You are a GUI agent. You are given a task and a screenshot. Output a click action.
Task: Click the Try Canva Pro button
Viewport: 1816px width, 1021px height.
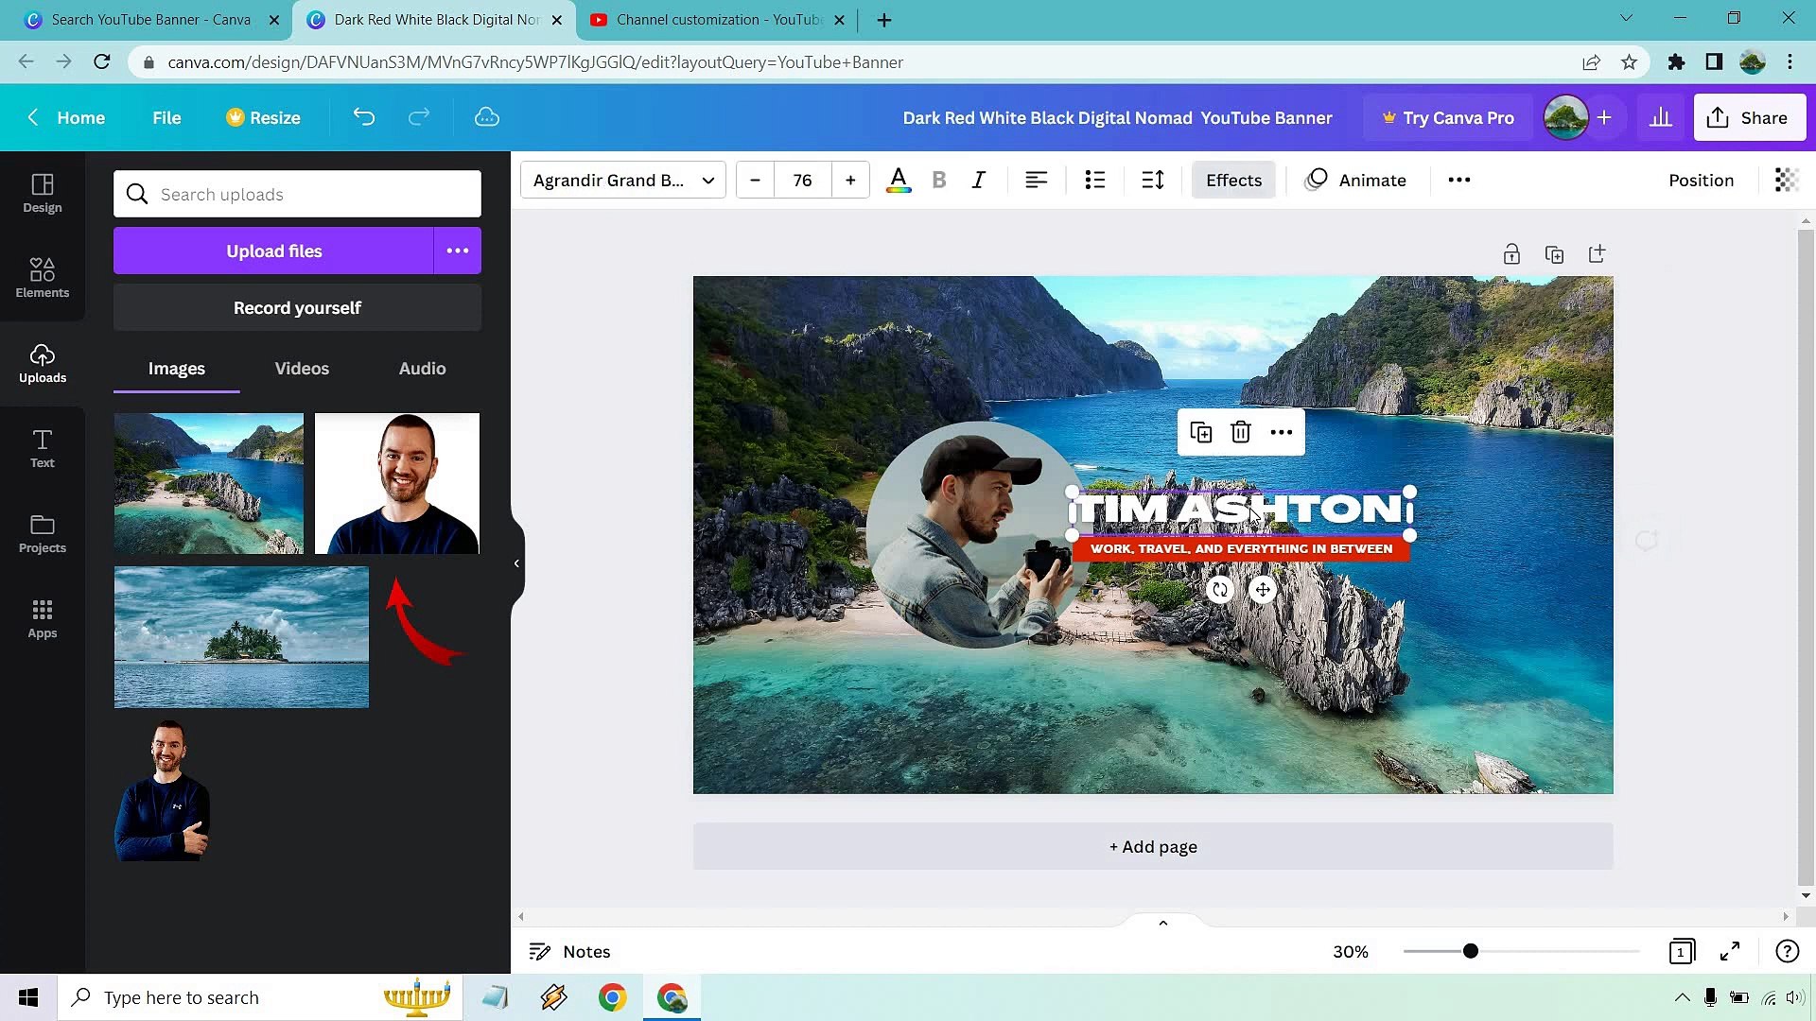click(x=1447, y=117)
